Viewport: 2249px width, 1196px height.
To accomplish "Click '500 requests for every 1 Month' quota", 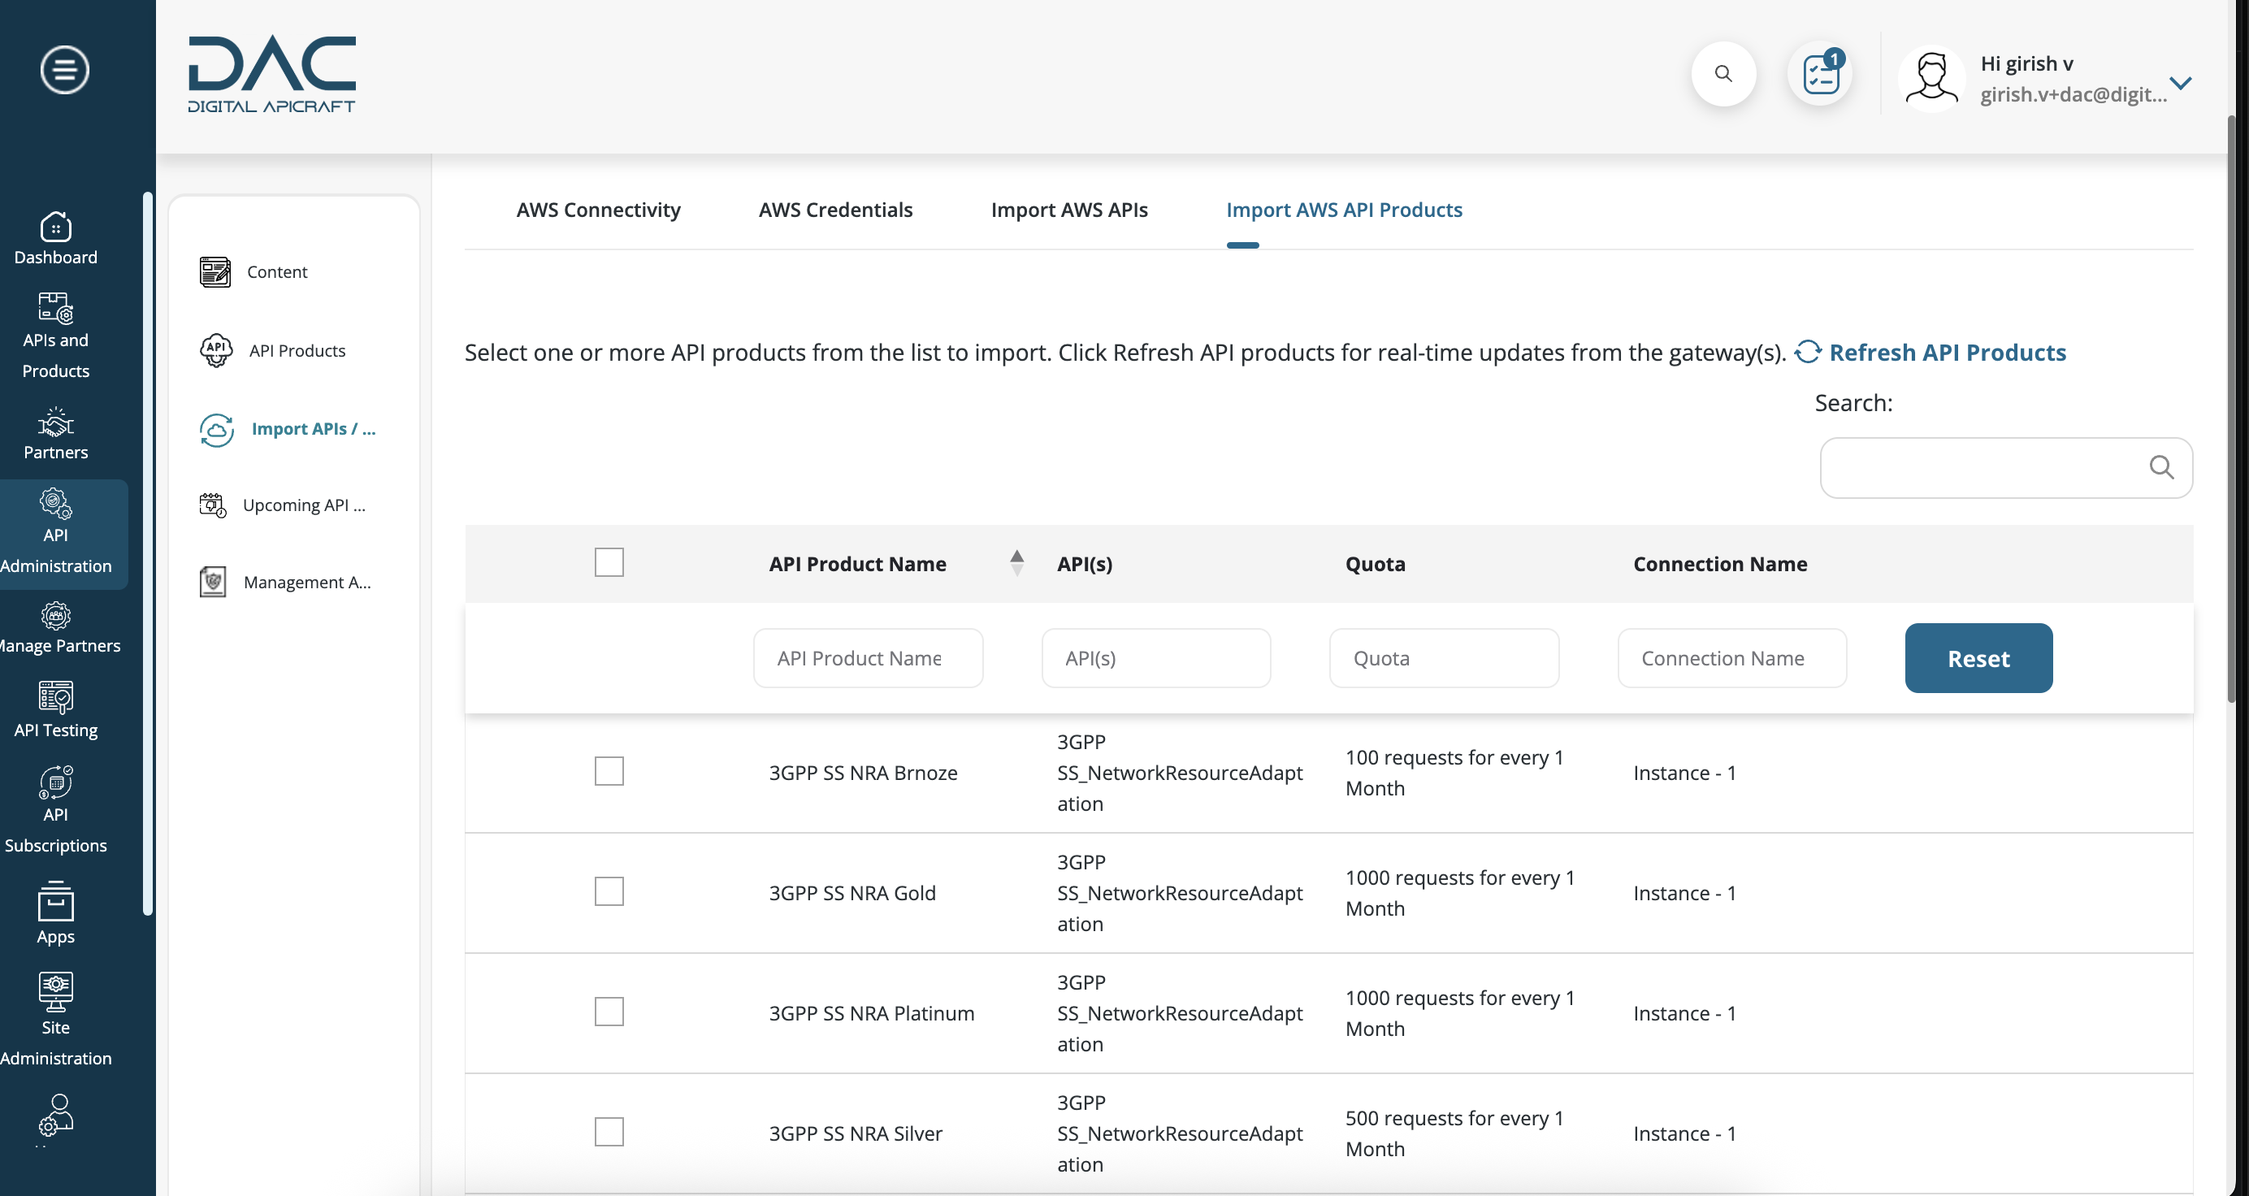I will pos(1454,1135).
